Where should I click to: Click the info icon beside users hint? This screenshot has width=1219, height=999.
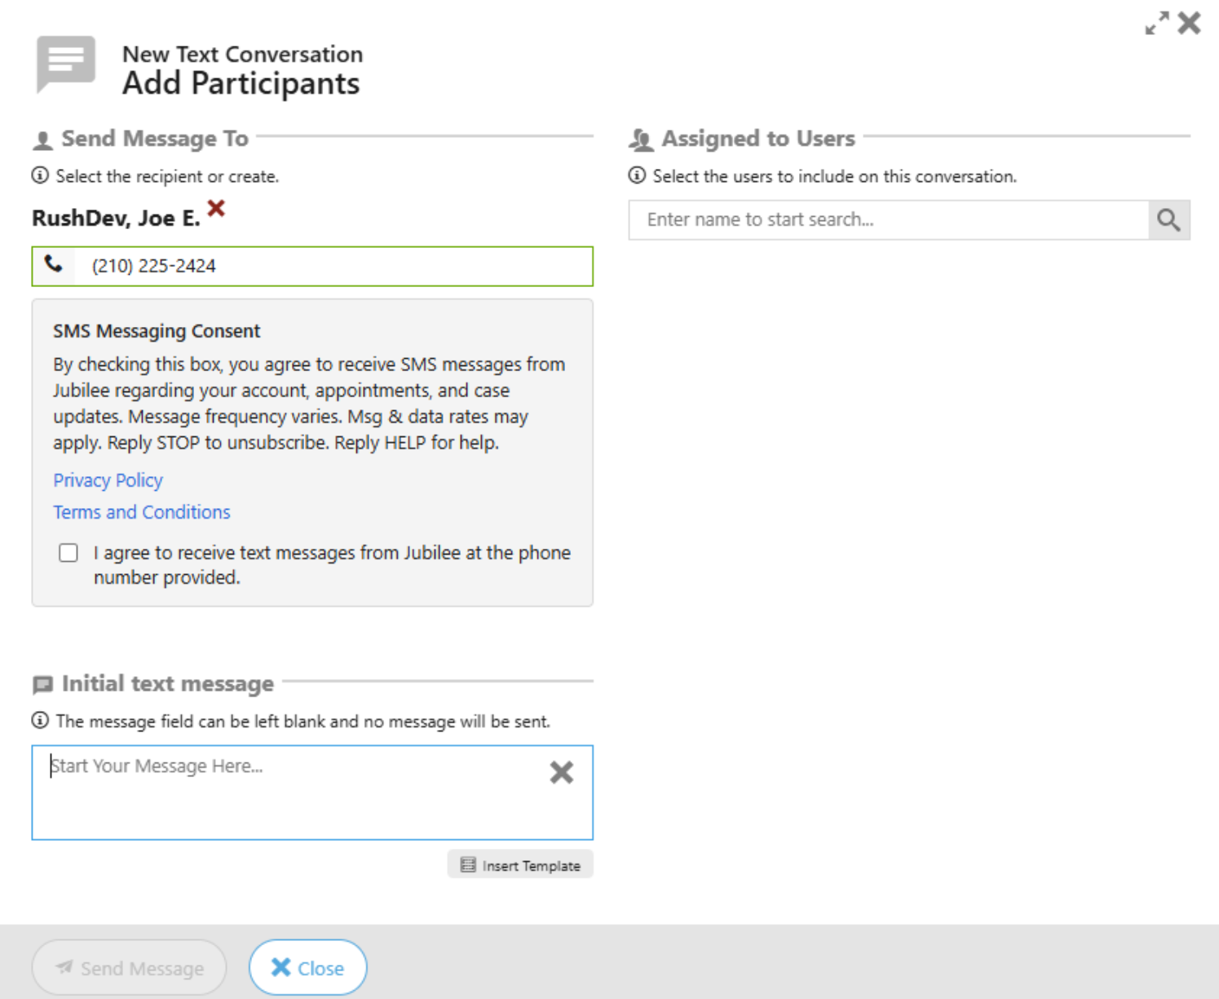click(x=637, y=175)
